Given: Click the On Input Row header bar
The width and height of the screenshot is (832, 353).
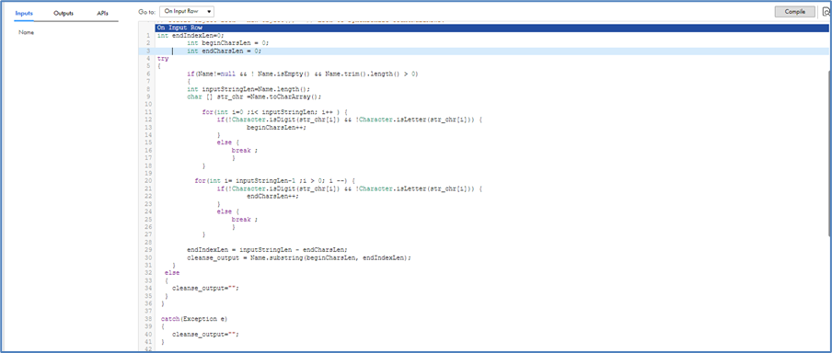Looking at the screenshot, I should [491, 28].
